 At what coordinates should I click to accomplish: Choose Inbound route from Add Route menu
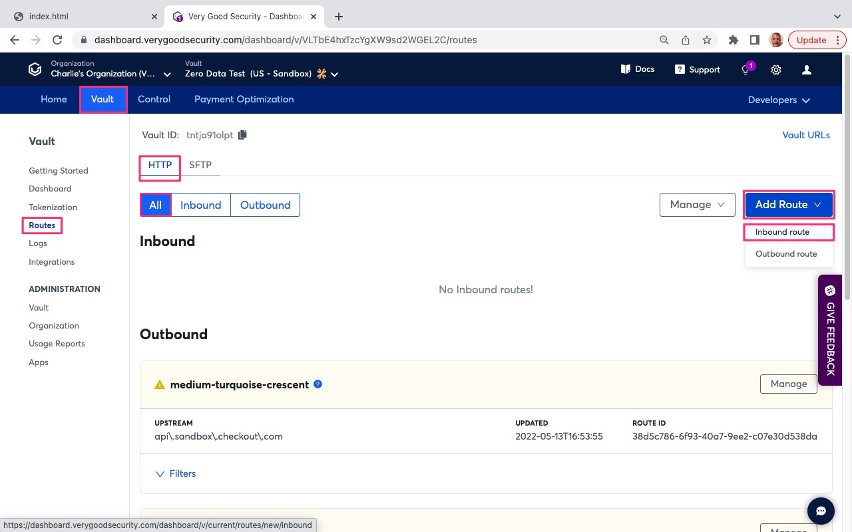(789, 232)
